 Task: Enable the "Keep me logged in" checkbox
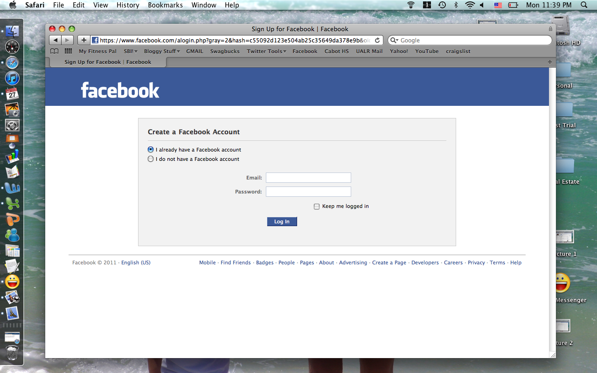(x=317, y=206)
